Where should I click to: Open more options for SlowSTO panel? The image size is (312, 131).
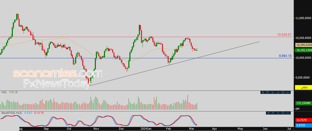(287, 113)
